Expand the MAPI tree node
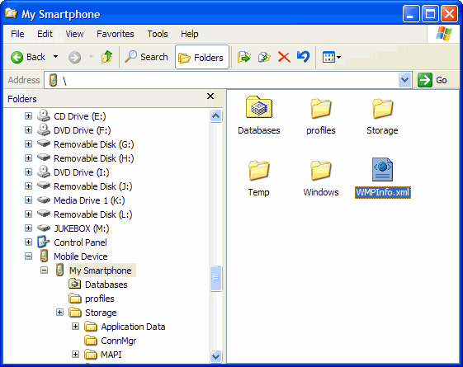Viewport: 463px width, 367px height. [76, 355]
